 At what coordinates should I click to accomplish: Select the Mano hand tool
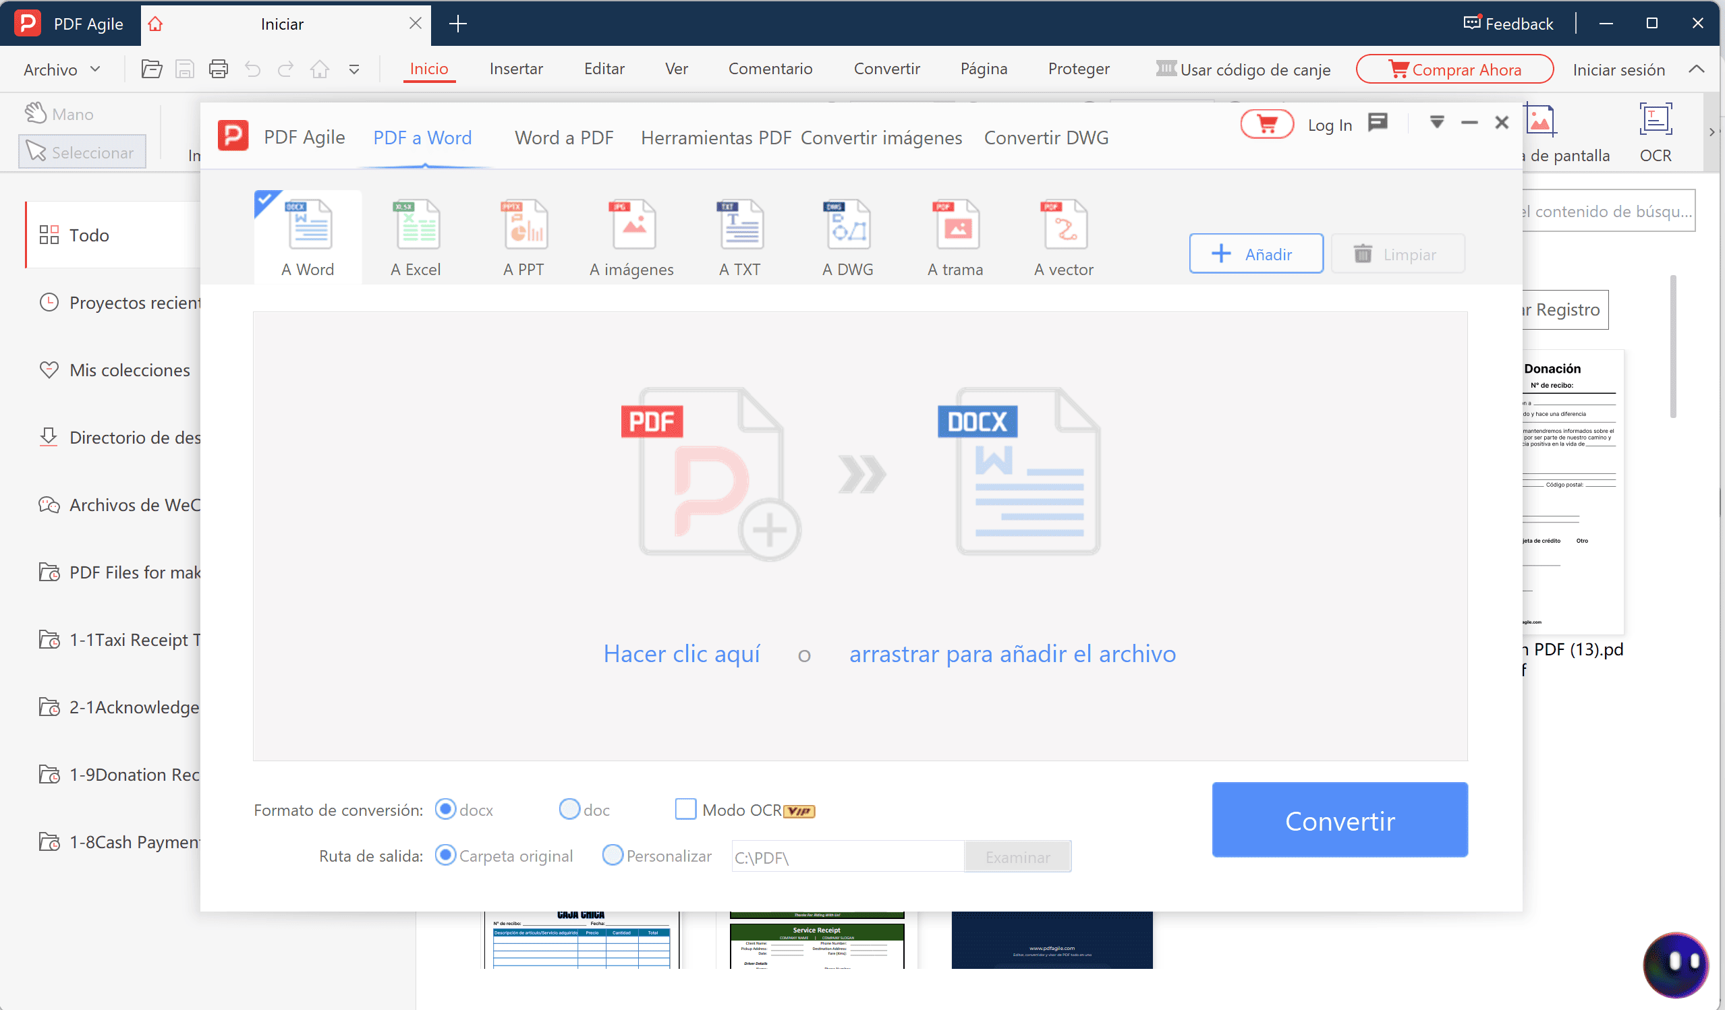click(x=59, y=113)
